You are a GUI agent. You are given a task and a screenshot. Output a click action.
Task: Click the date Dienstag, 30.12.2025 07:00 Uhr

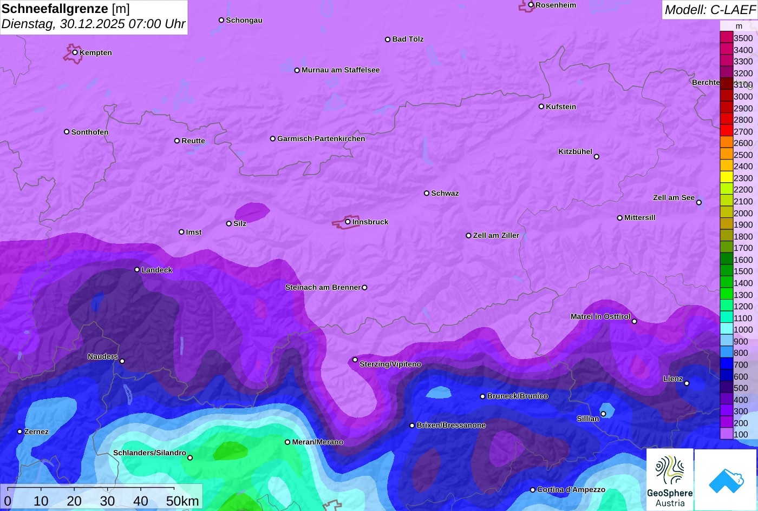[93, 24]
